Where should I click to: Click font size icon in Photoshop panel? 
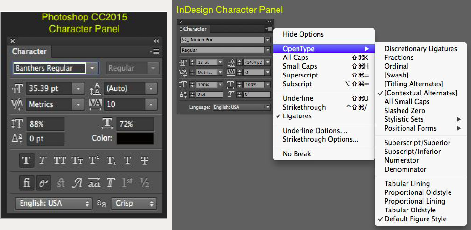point(18,89)
